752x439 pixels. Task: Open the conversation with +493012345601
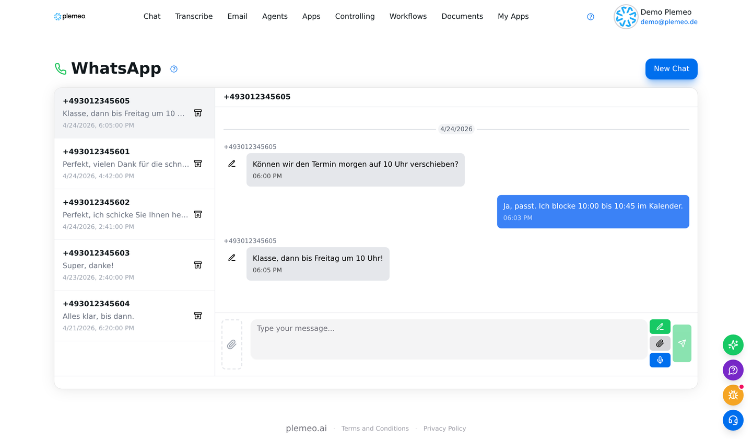[135, 164]
